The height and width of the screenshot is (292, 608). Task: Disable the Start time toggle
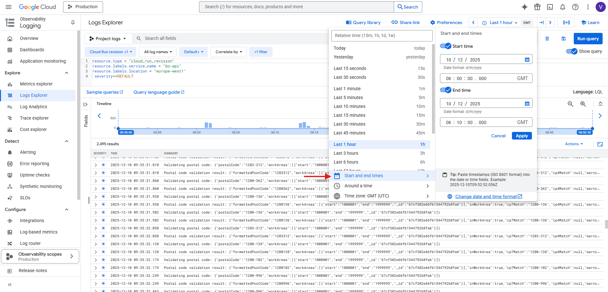point(445,46)
